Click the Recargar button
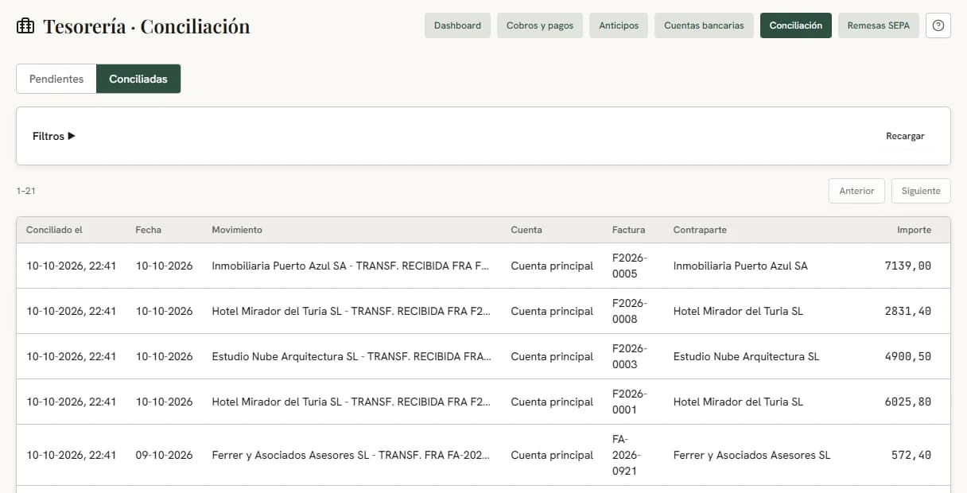The image size is (967, 493). click(905, 136)
